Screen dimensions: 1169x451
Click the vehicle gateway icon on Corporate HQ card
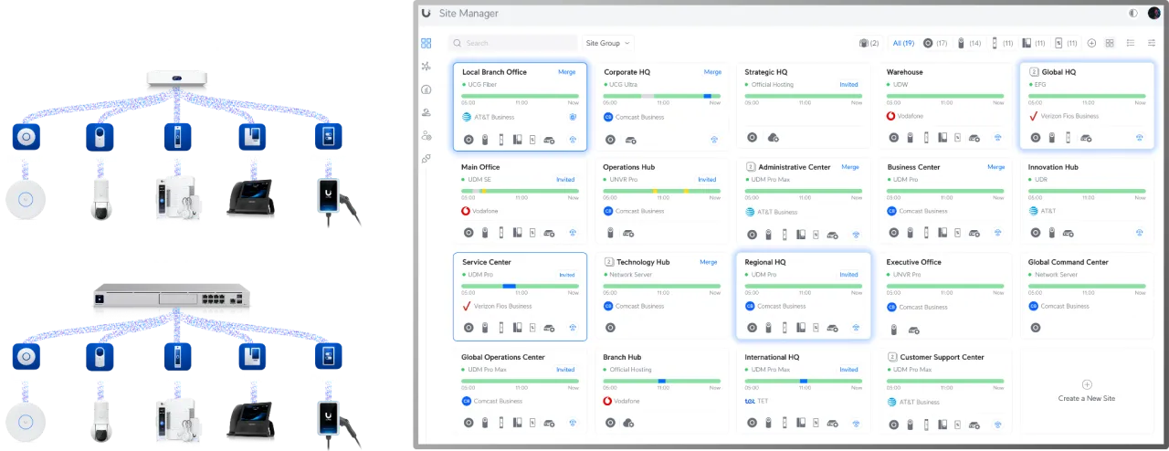[631, 140]
